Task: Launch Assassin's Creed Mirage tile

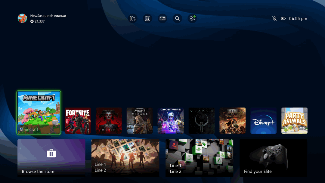Action: (140, 120)
